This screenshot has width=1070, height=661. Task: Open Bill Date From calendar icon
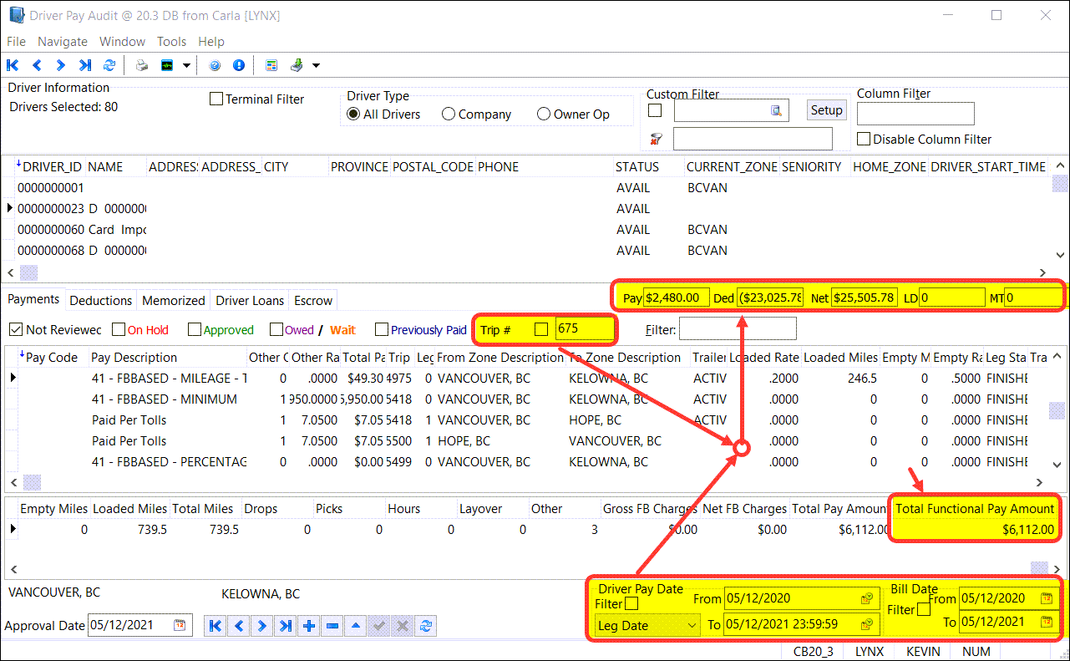pos(1047,598)
